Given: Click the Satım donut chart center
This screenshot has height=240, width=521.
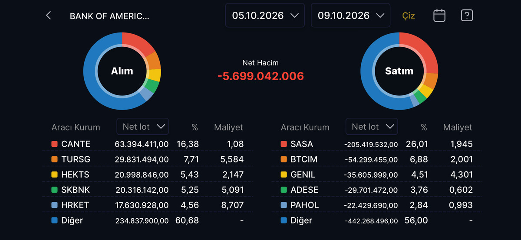Looking at the screenshot, I should [399, 71].
